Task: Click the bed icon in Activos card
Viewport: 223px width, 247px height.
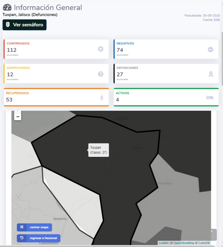Action: coord(210,97)
